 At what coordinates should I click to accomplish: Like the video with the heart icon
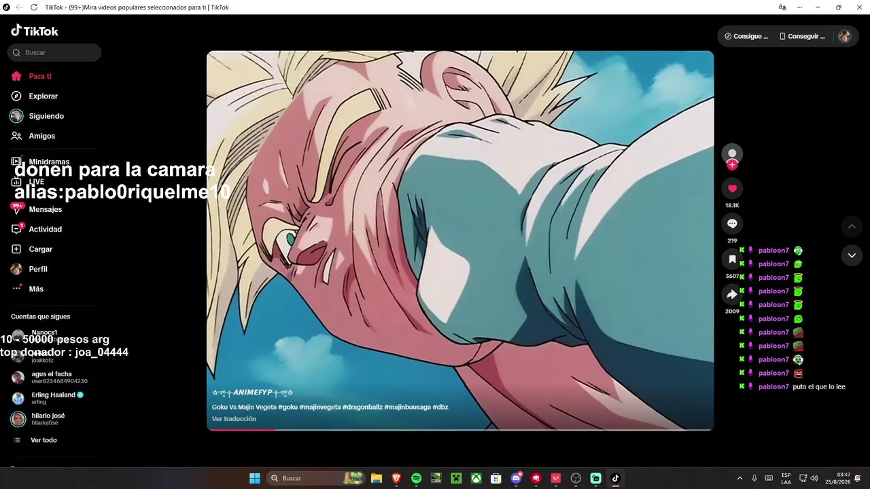pyautogui.click(x=732, y=189)
